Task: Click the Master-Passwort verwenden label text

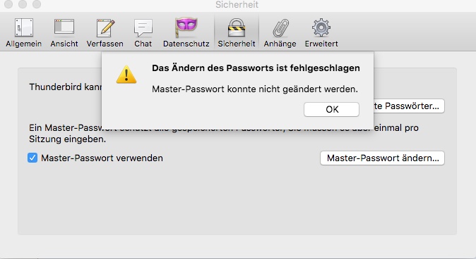Action: [102, 158]
